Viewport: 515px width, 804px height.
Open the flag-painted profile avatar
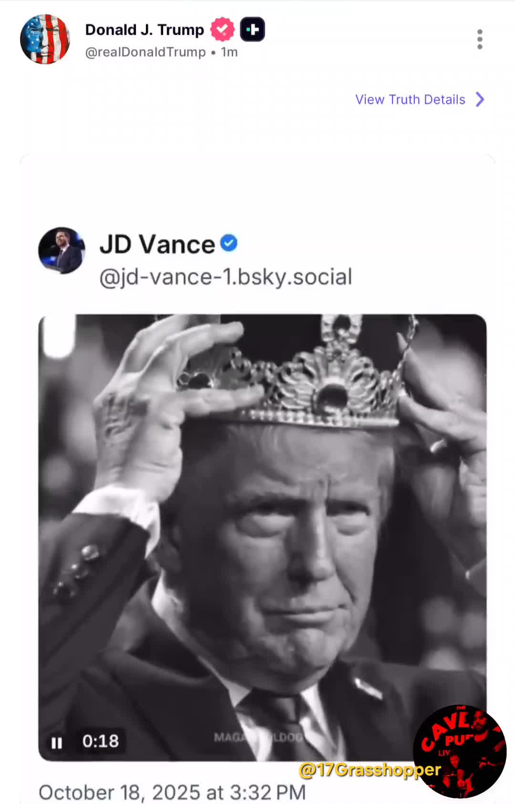click(45, 39)
